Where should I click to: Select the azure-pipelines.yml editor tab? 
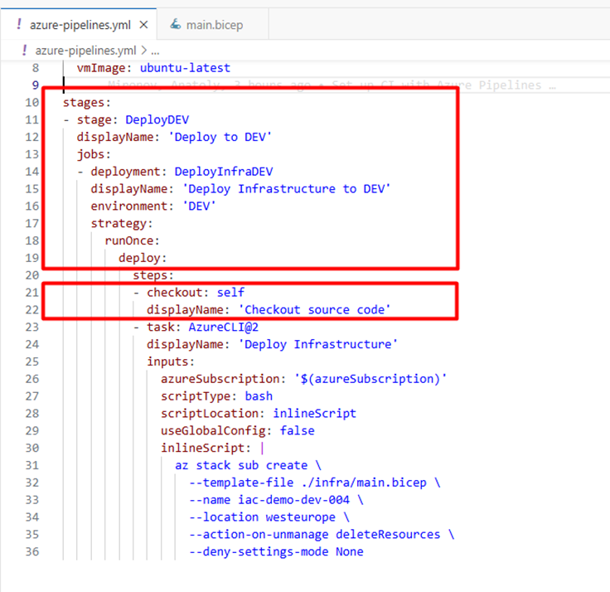[75, 25]
